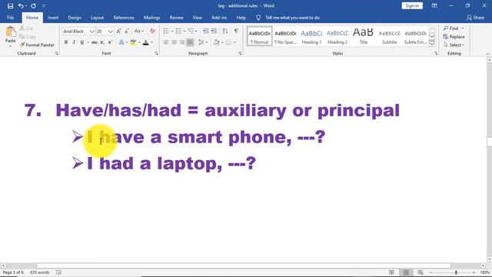Activate the Format Painter

tap(37, 45)
